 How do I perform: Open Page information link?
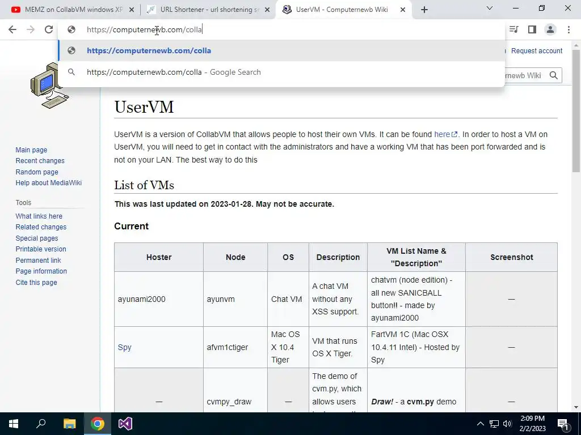tap(41, 271)
